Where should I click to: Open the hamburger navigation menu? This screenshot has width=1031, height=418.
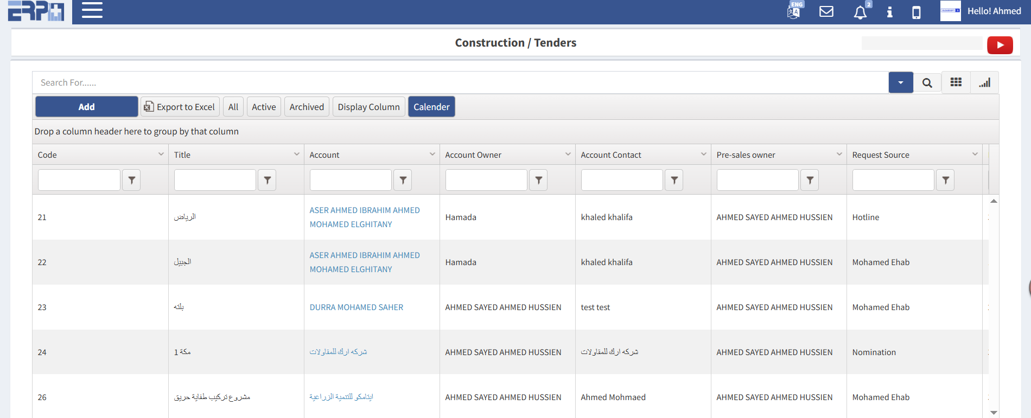point(92,10)
